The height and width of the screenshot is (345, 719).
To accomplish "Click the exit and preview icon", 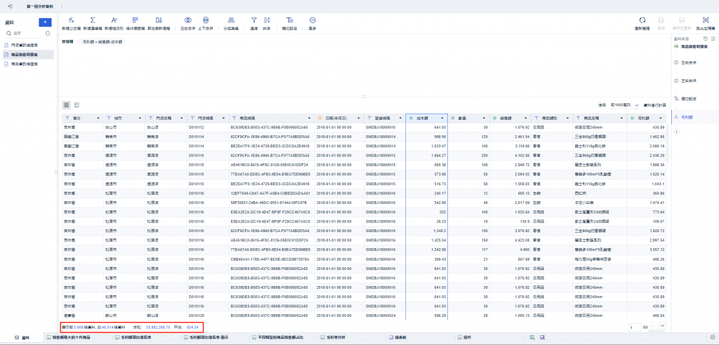I will (x=706, y=20).
